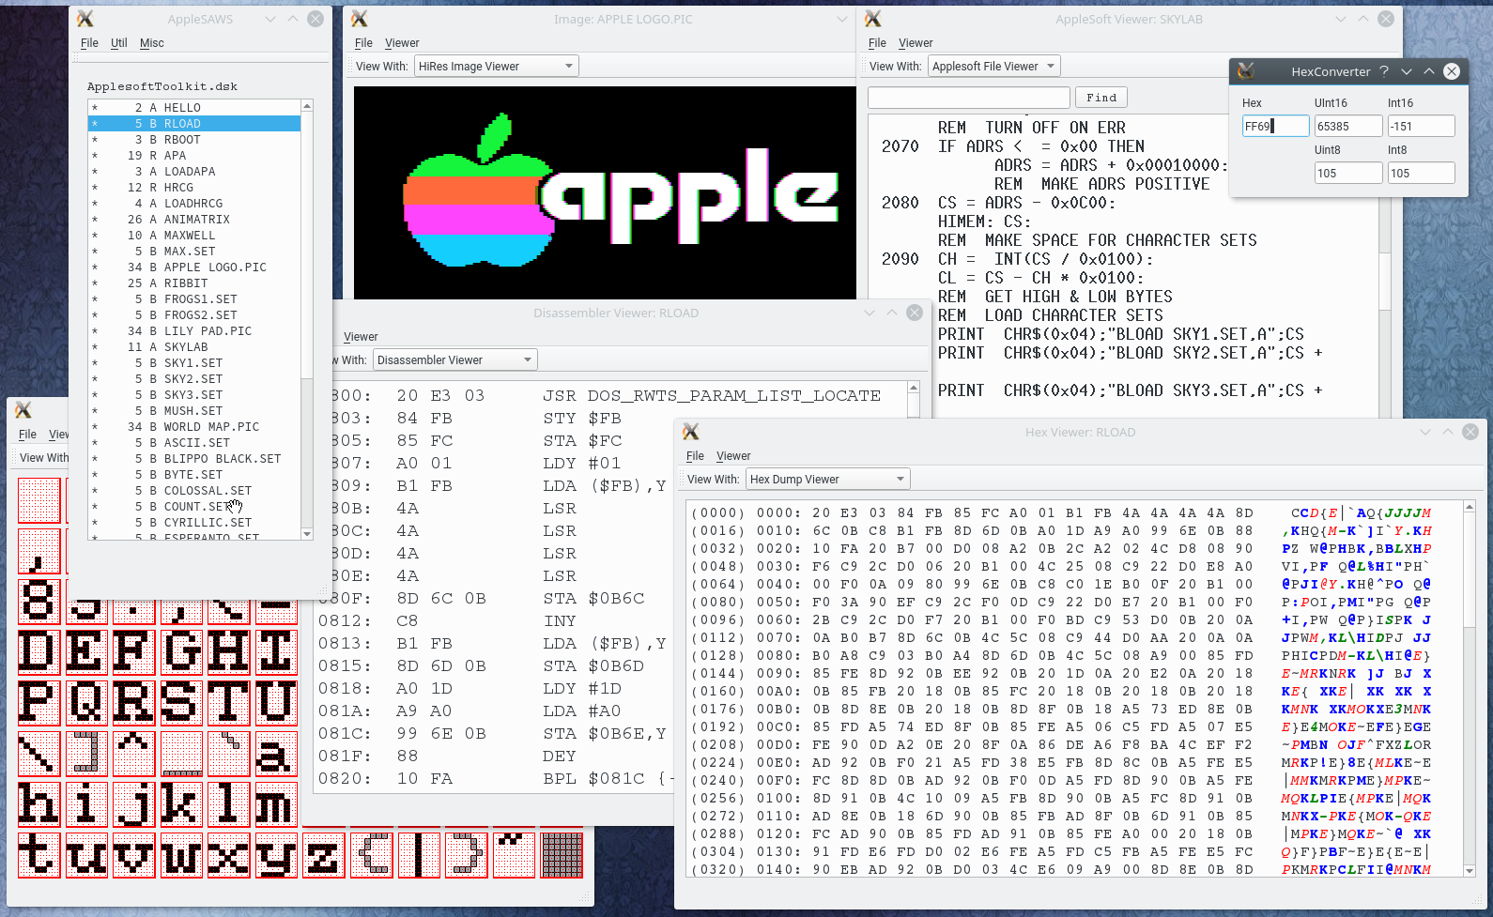
Task: Open the Applesoft File Viewer dropdown
Action: click(x=994, y=67)
